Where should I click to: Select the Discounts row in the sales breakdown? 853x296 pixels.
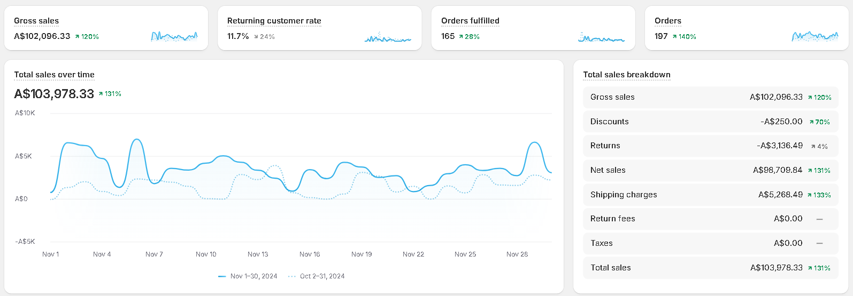[710, 122]
